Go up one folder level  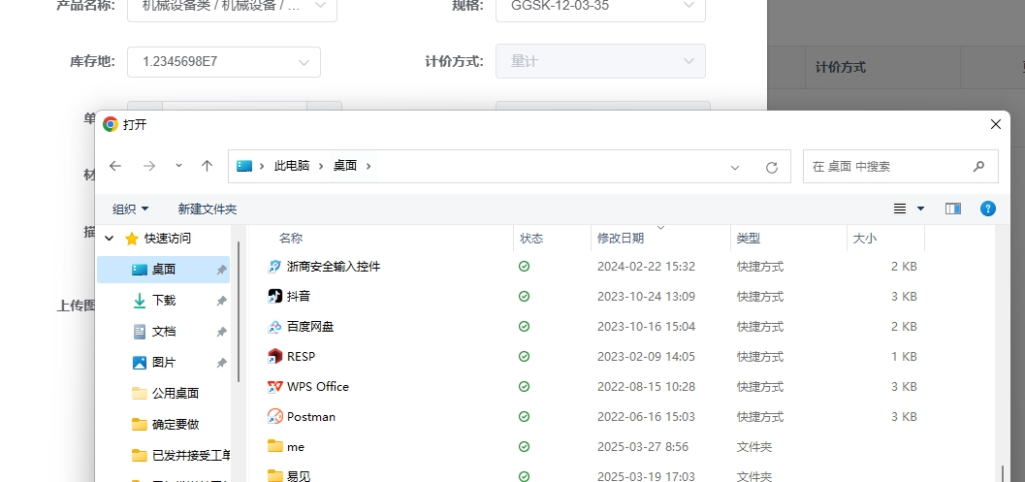coord(208,166)
